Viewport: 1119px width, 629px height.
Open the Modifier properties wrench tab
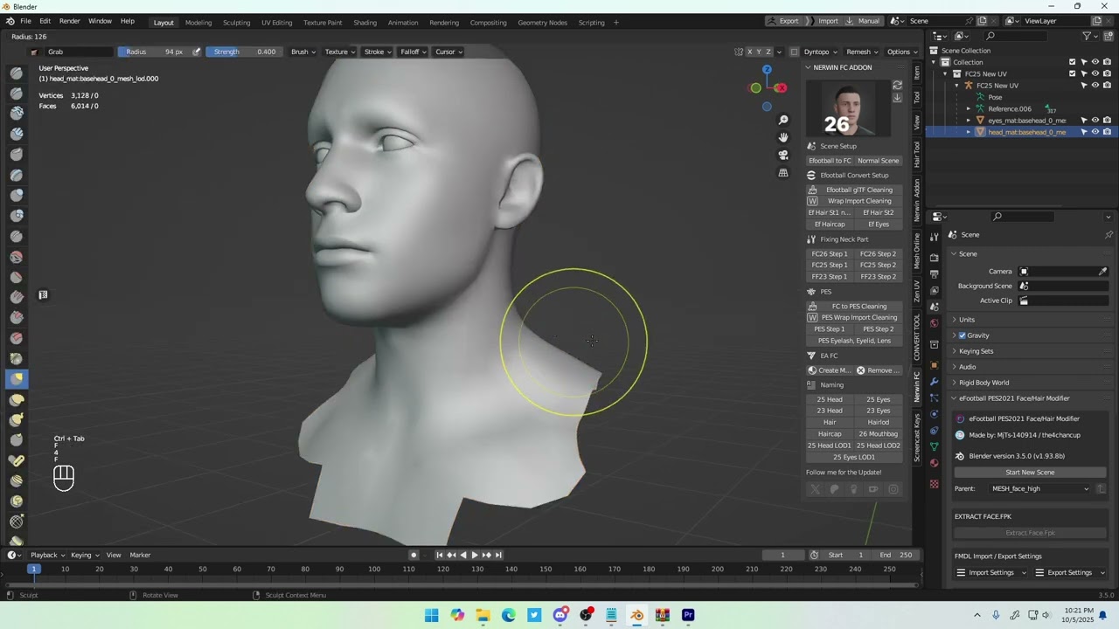point(935,382)
